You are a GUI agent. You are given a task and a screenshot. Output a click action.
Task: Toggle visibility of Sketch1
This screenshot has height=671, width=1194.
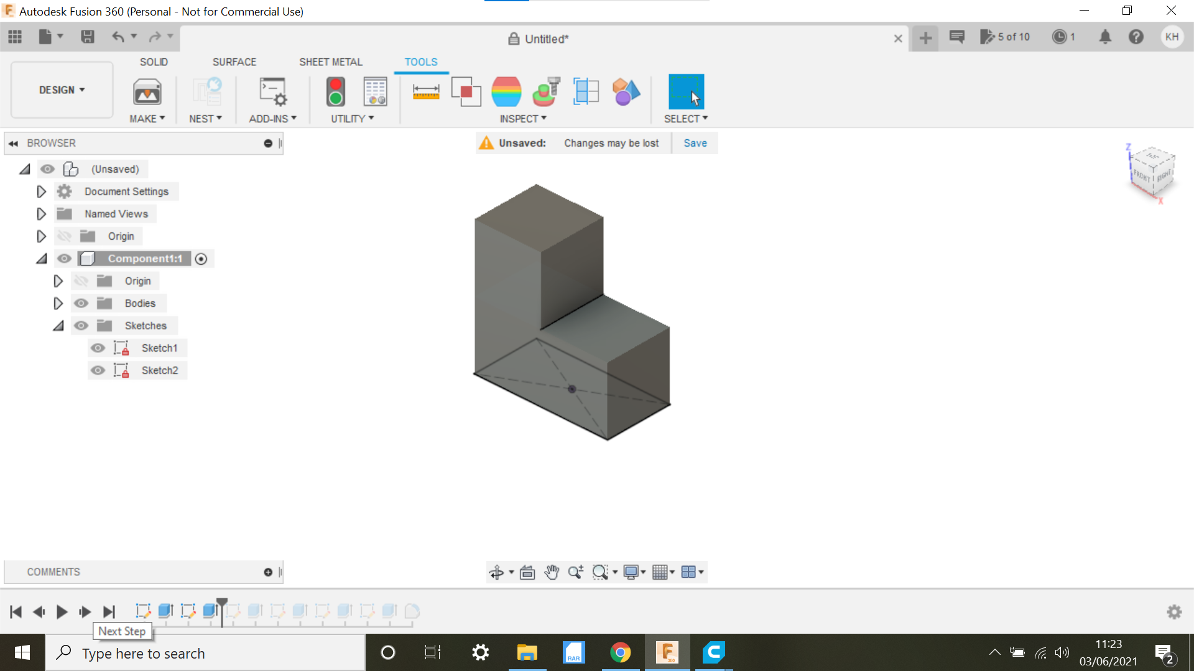click(98, 348)
